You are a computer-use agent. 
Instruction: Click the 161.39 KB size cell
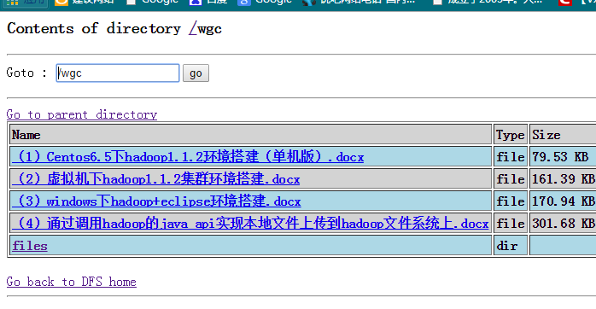(563, 178)
